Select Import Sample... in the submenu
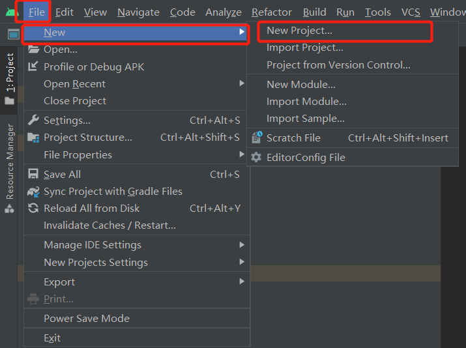This screenshot has width=466, height=348. 353,118
